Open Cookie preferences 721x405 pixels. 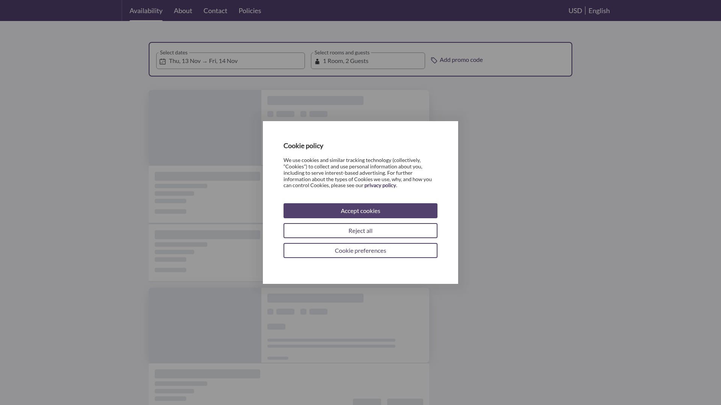(360, 250)
